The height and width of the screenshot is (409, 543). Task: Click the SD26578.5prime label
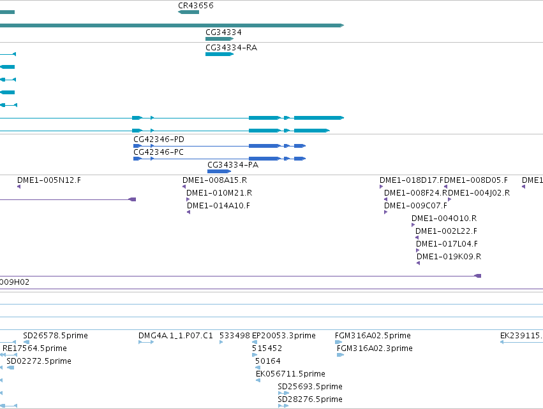pos(56,336)
